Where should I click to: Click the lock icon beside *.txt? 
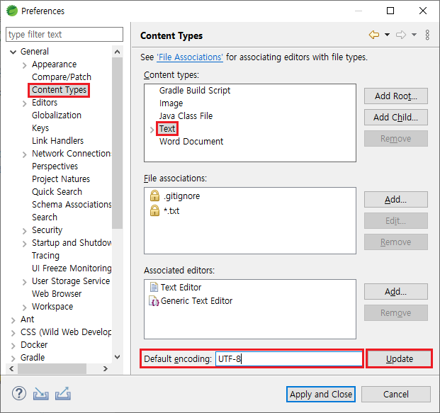(x=154, y=210)
